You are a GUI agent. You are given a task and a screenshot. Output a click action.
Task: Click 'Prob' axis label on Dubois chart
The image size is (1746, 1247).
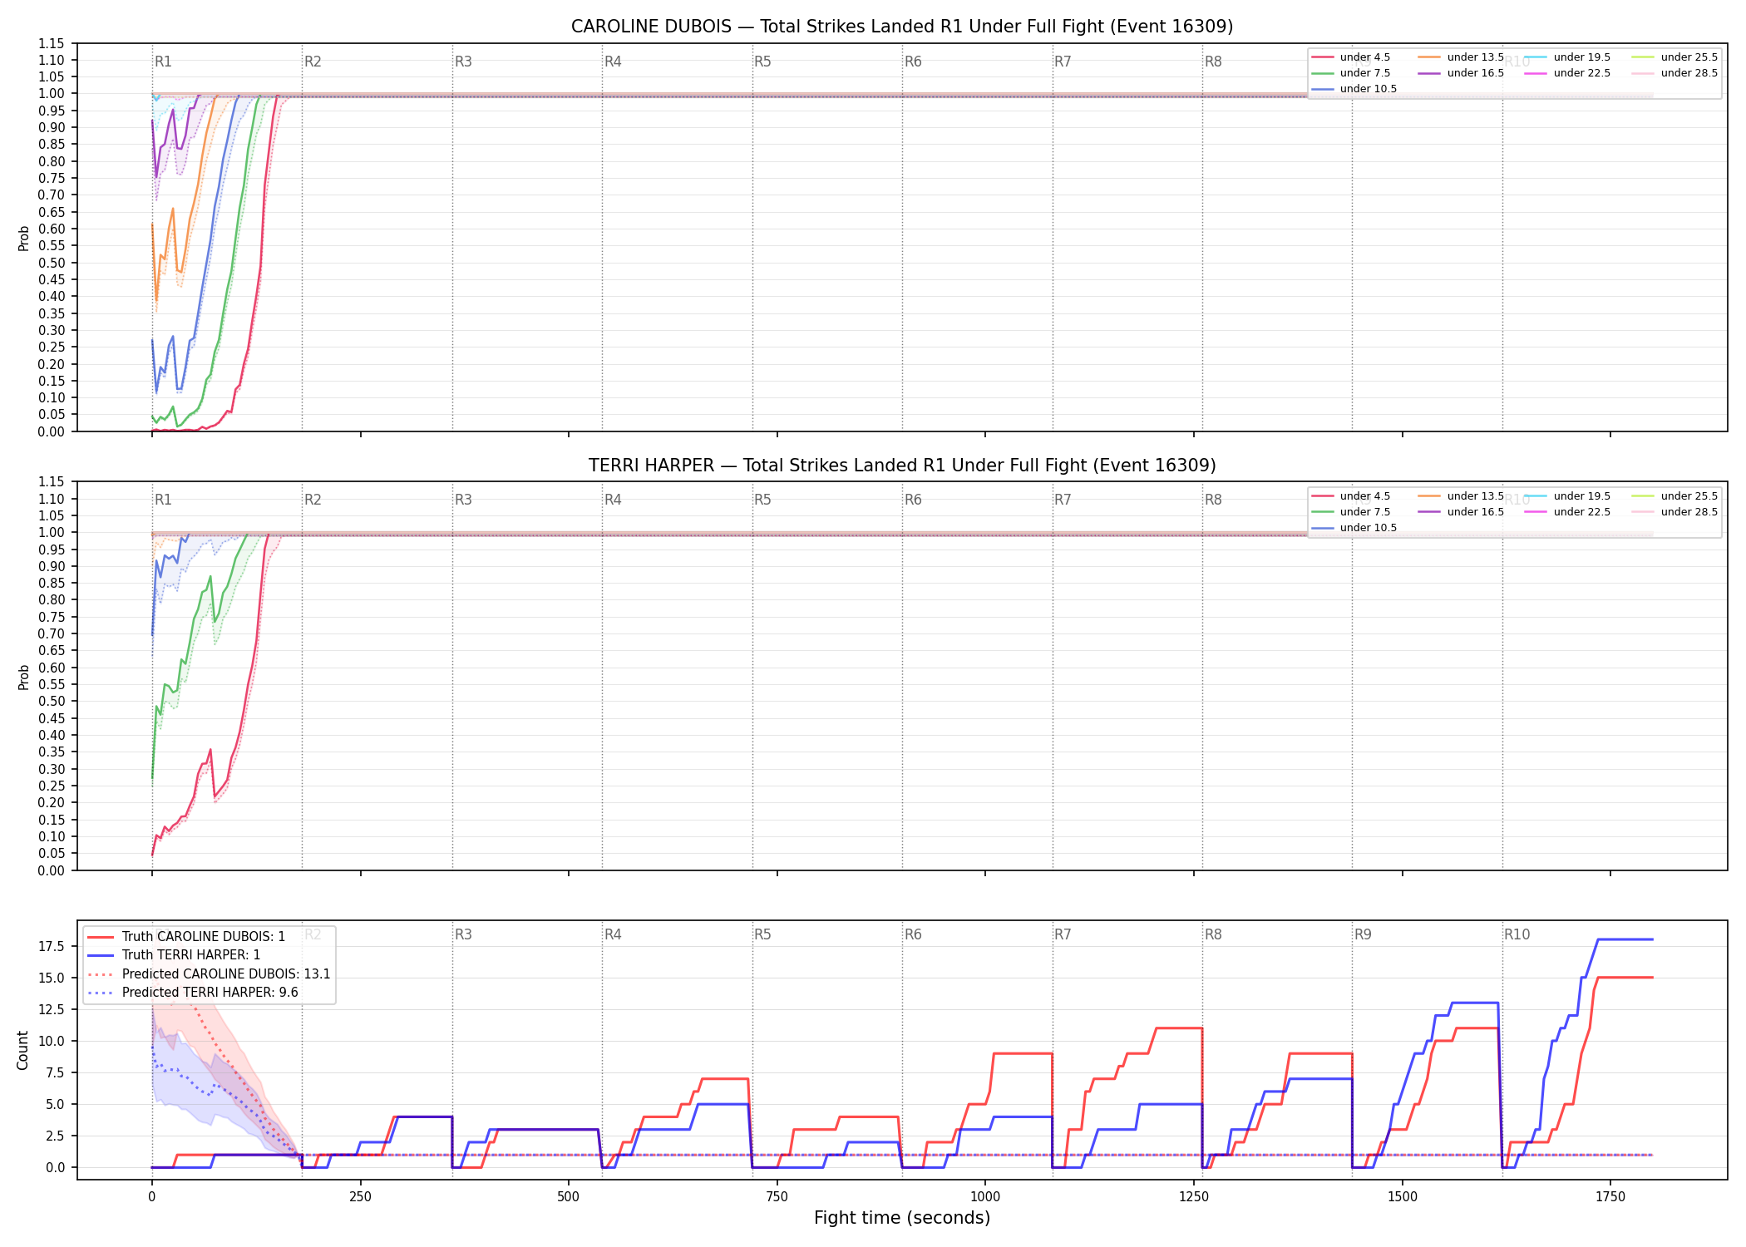[23, 238]
